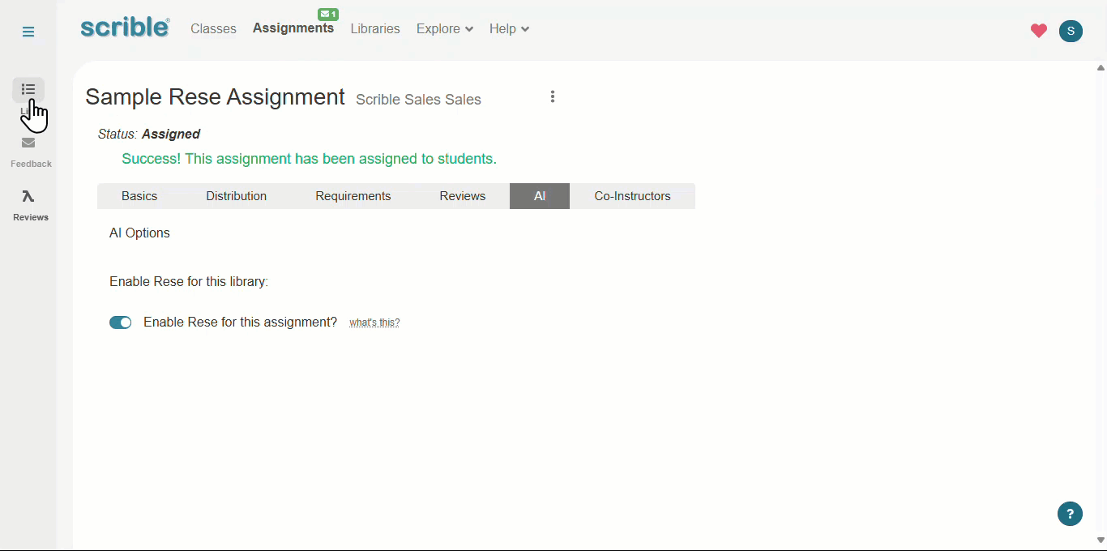Go to Classes in top navigation
Viewport: 1107px width, 551px height.
click(213, 29)
